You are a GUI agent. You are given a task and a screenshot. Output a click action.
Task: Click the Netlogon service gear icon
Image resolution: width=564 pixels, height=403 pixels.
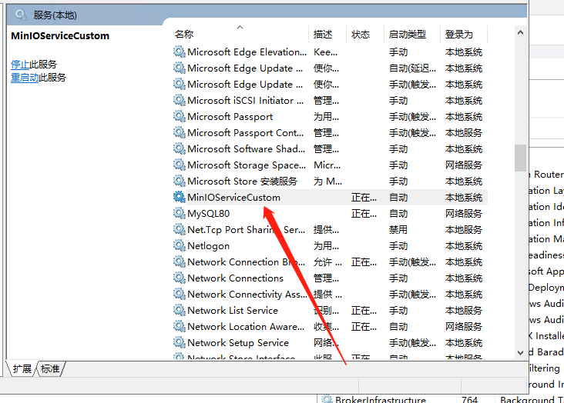coord(180,246)
